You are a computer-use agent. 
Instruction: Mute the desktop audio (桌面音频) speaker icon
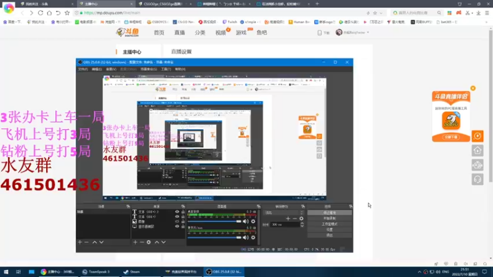pyautogui.click(x=245, y=222)
